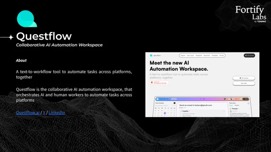Click the Fortify Labs logo
This screenshot has height=152, width=271.
tap(250, 14)
